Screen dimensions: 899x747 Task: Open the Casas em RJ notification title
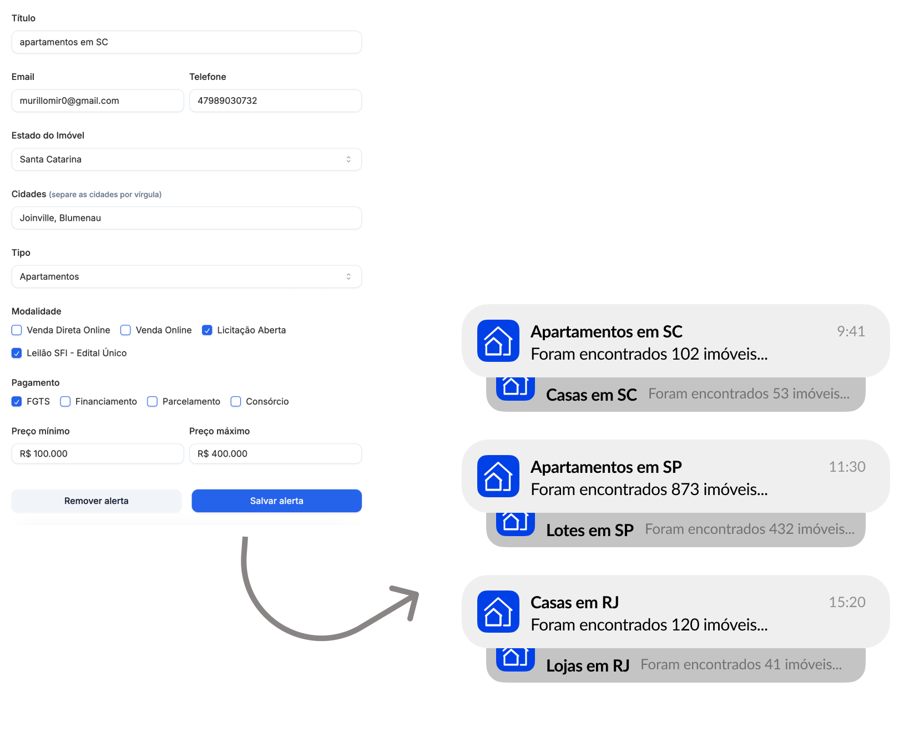[x=575, y=602]
